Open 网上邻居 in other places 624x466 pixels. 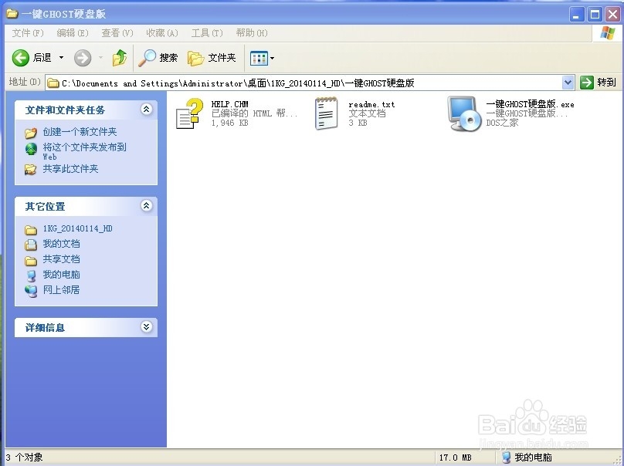[61, 290]
